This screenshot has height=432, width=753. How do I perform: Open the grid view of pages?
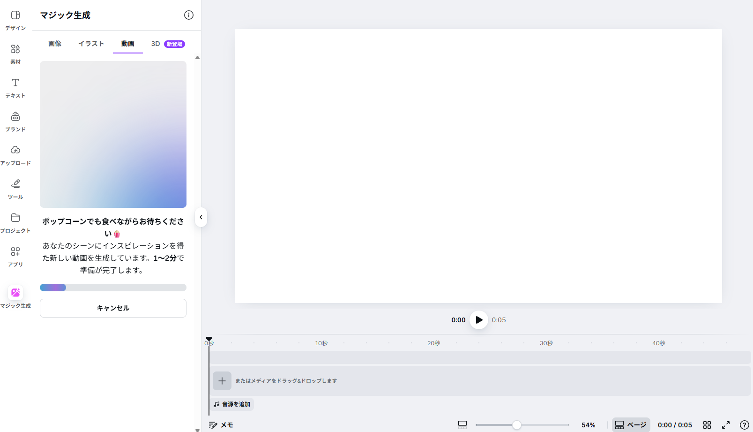[x=707, y=425]
